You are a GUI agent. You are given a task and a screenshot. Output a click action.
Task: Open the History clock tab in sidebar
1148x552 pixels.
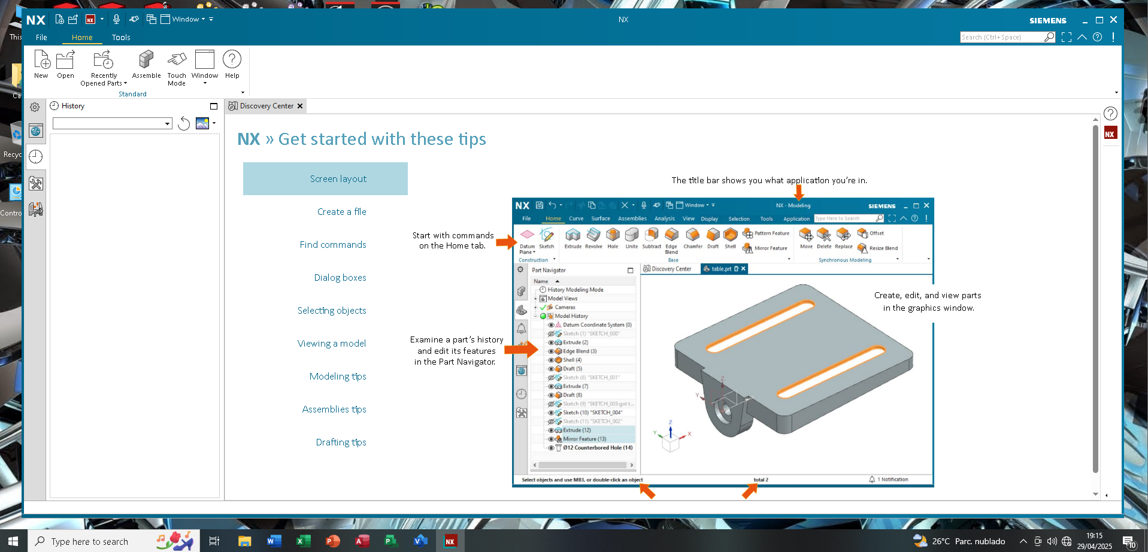(36, 157)
